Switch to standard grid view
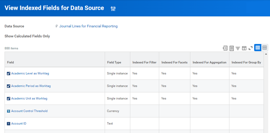This screenshot has width=270, height=133. click(x=258, y=48)
